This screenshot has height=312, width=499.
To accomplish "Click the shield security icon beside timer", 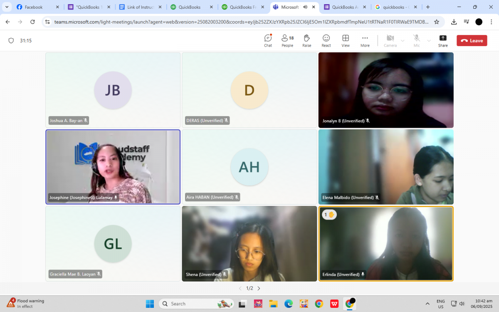I will pos(11,41).
